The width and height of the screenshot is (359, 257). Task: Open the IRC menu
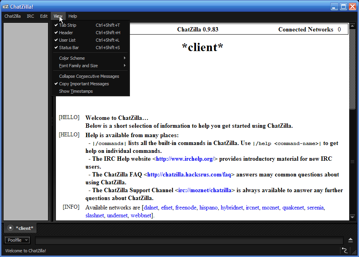coord(30,16)
